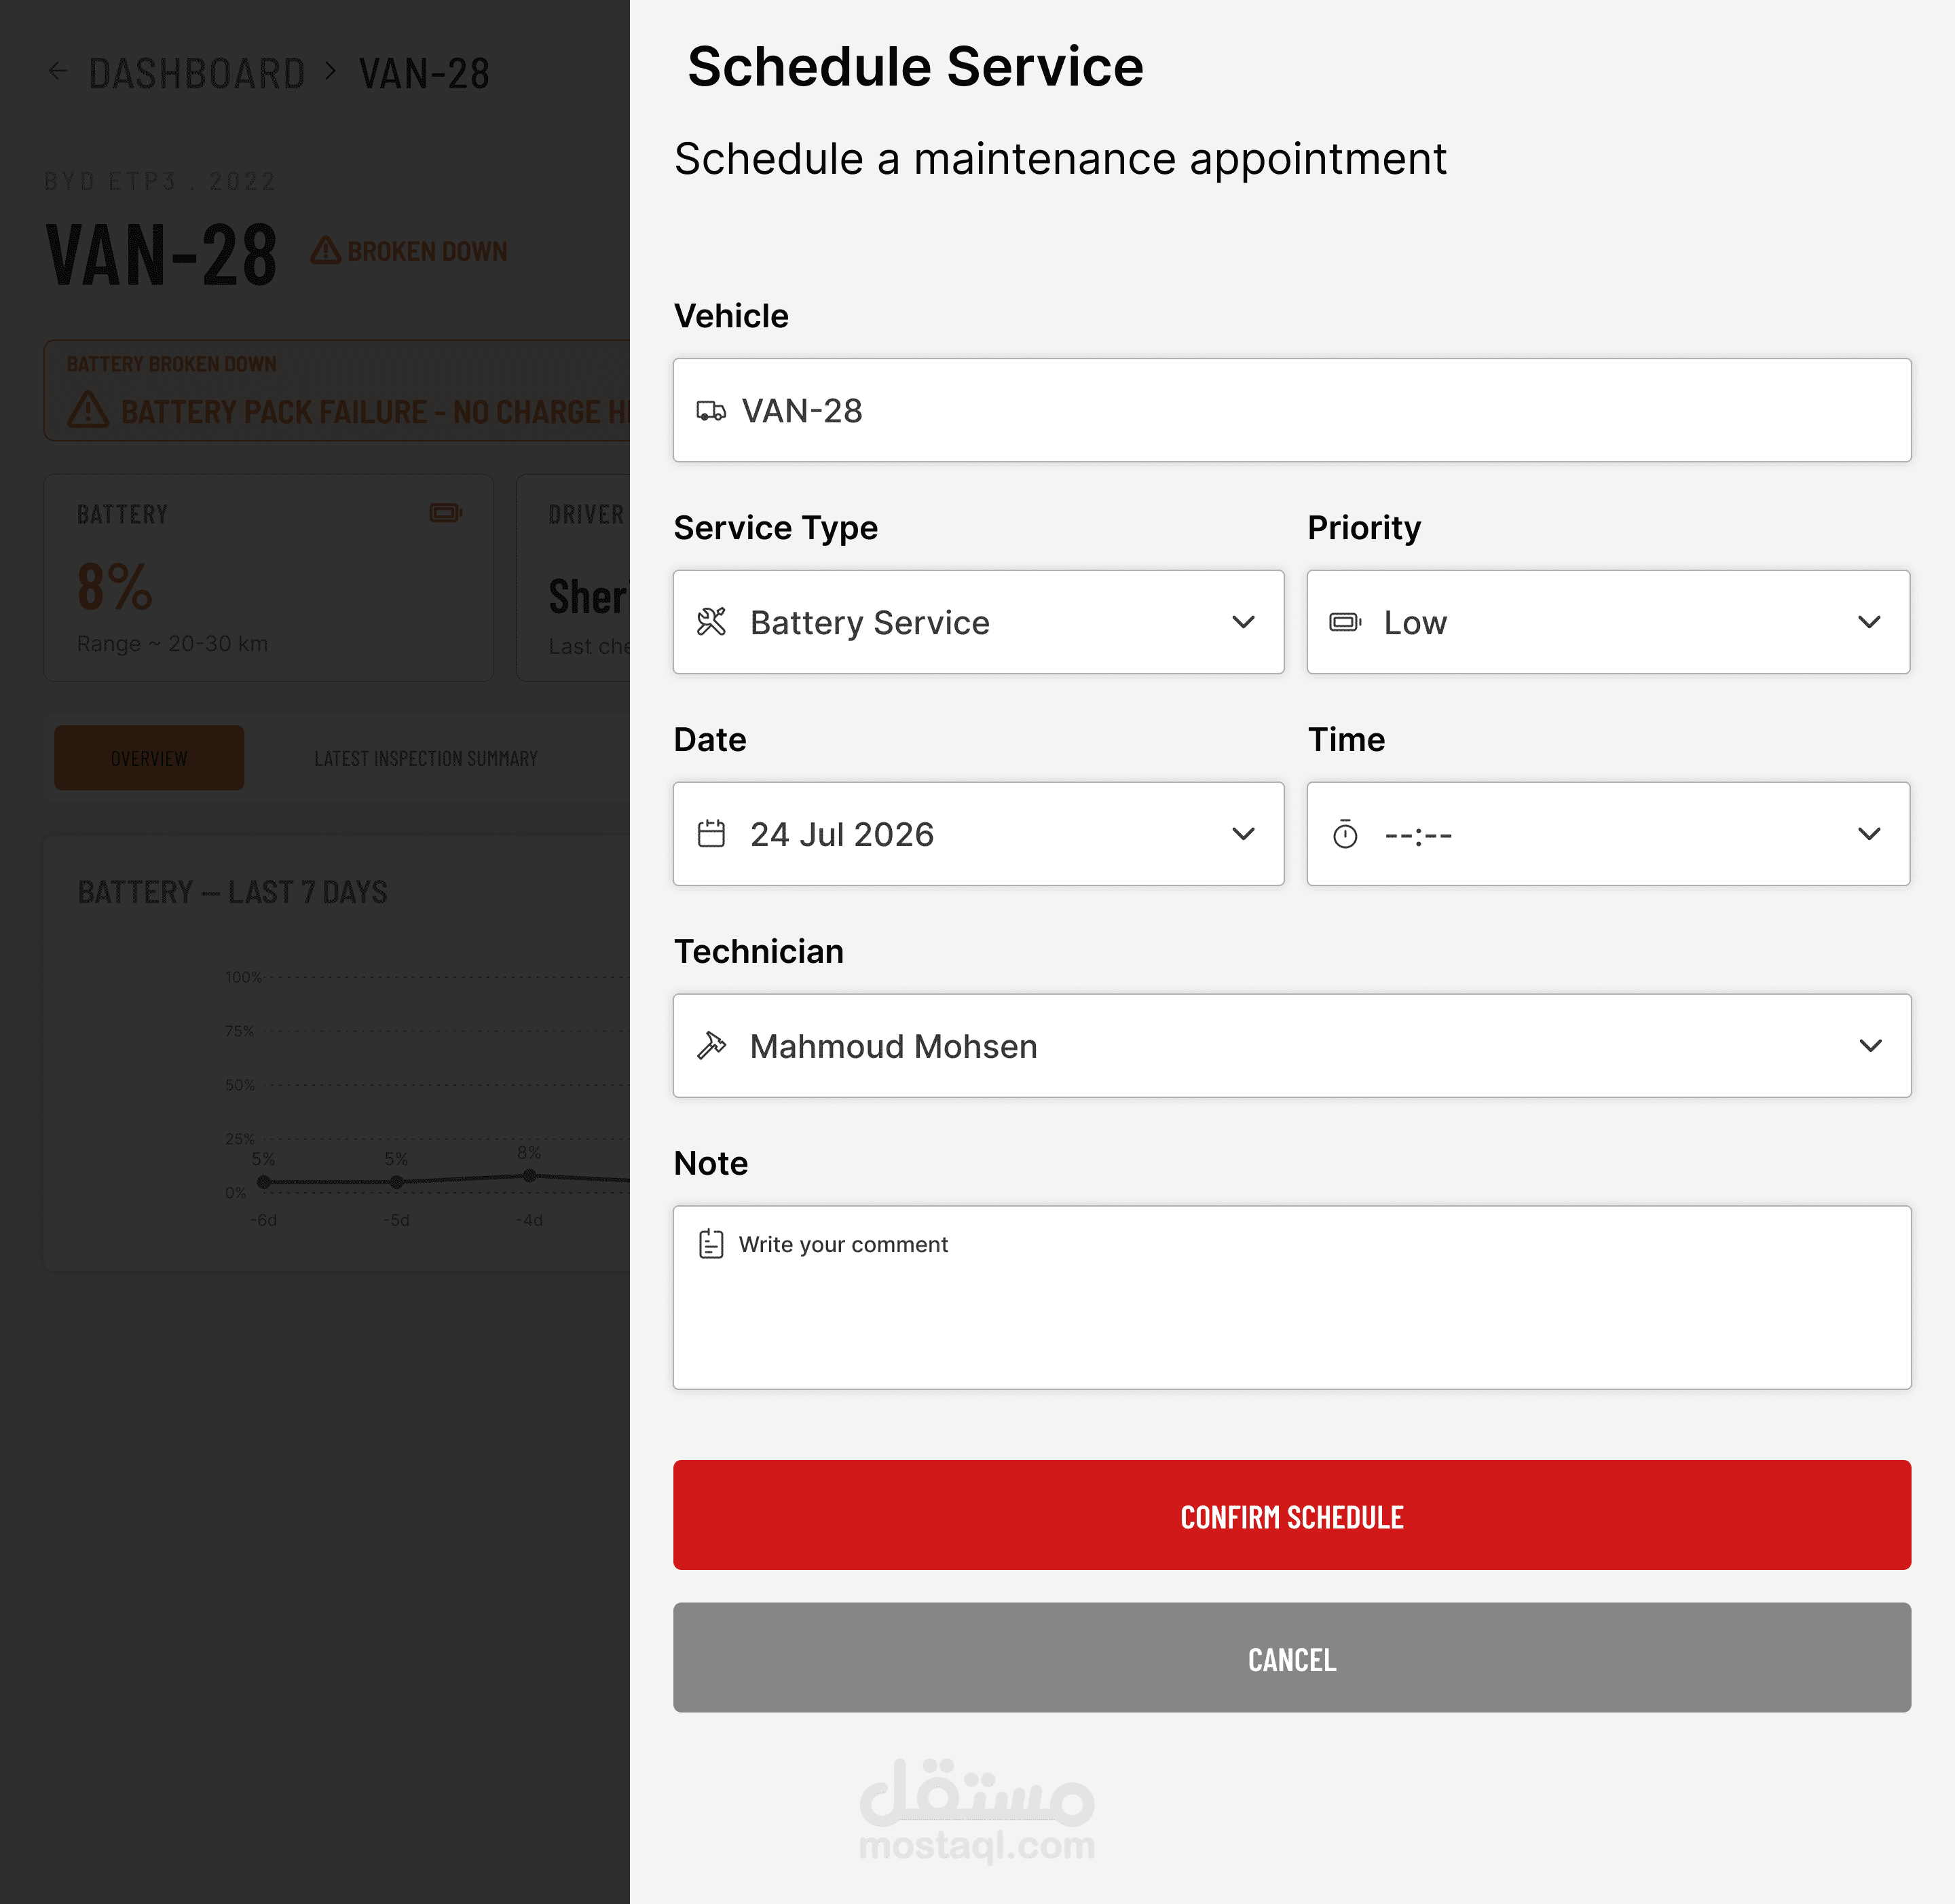Click the -4d data point on battery chart
Viewport: 1955px width, 1904px height.
click(x=529, y=1176)
